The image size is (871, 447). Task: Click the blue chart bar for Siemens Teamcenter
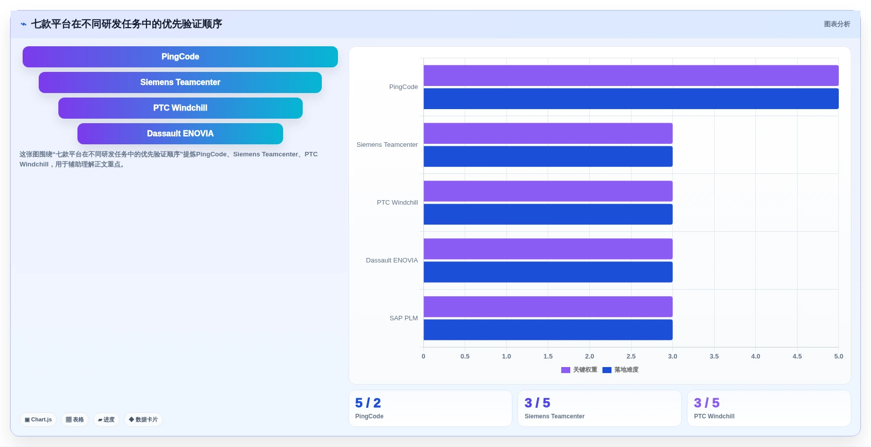point(548,156)
